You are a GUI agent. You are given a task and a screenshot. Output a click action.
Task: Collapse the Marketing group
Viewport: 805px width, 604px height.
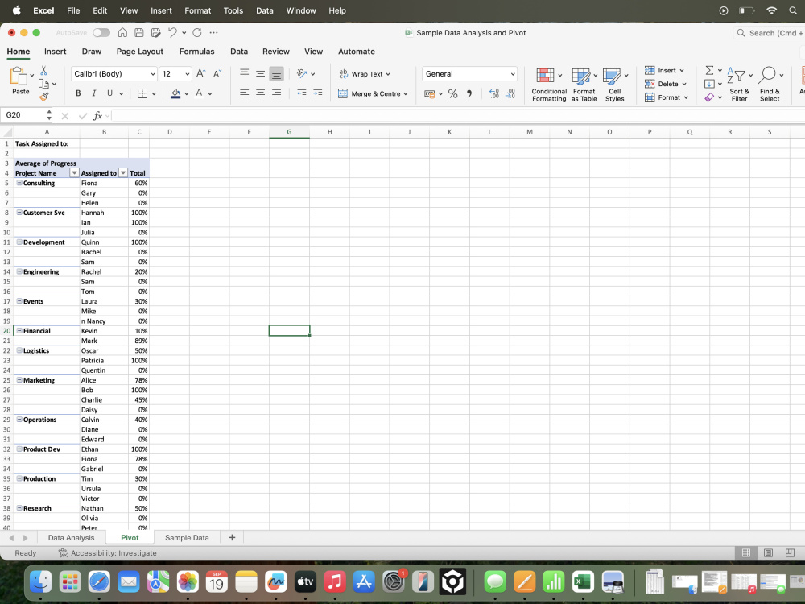19,380
